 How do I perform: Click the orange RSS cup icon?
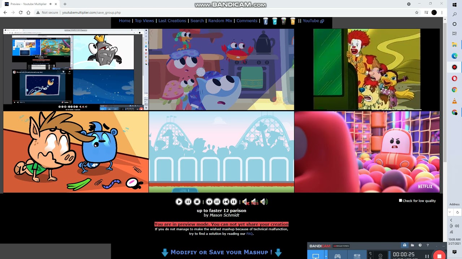(293, 21)
